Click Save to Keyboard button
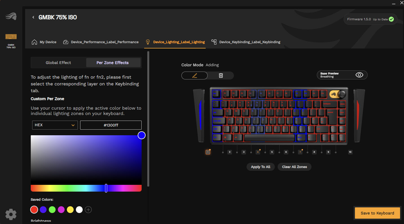 click(x=377, y=213)
